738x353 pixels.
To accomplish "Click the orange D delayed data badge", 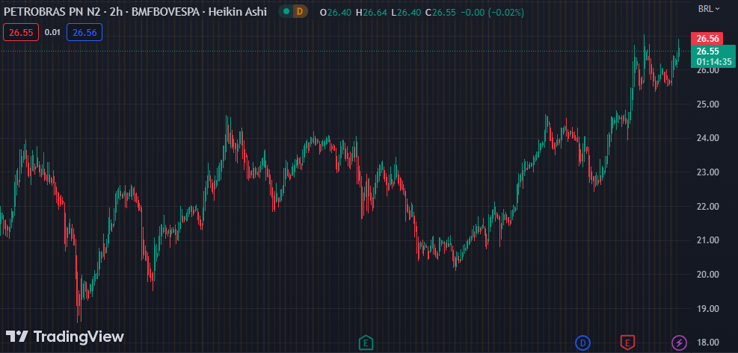I will [300, 11].
